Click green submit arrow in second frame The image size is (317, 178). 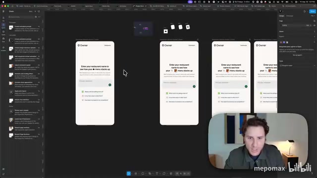[194, 87]
